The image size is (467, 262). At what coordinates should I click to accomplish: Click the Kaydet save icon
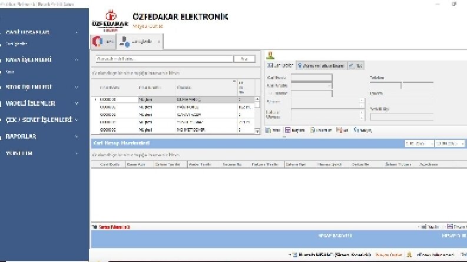287,130
